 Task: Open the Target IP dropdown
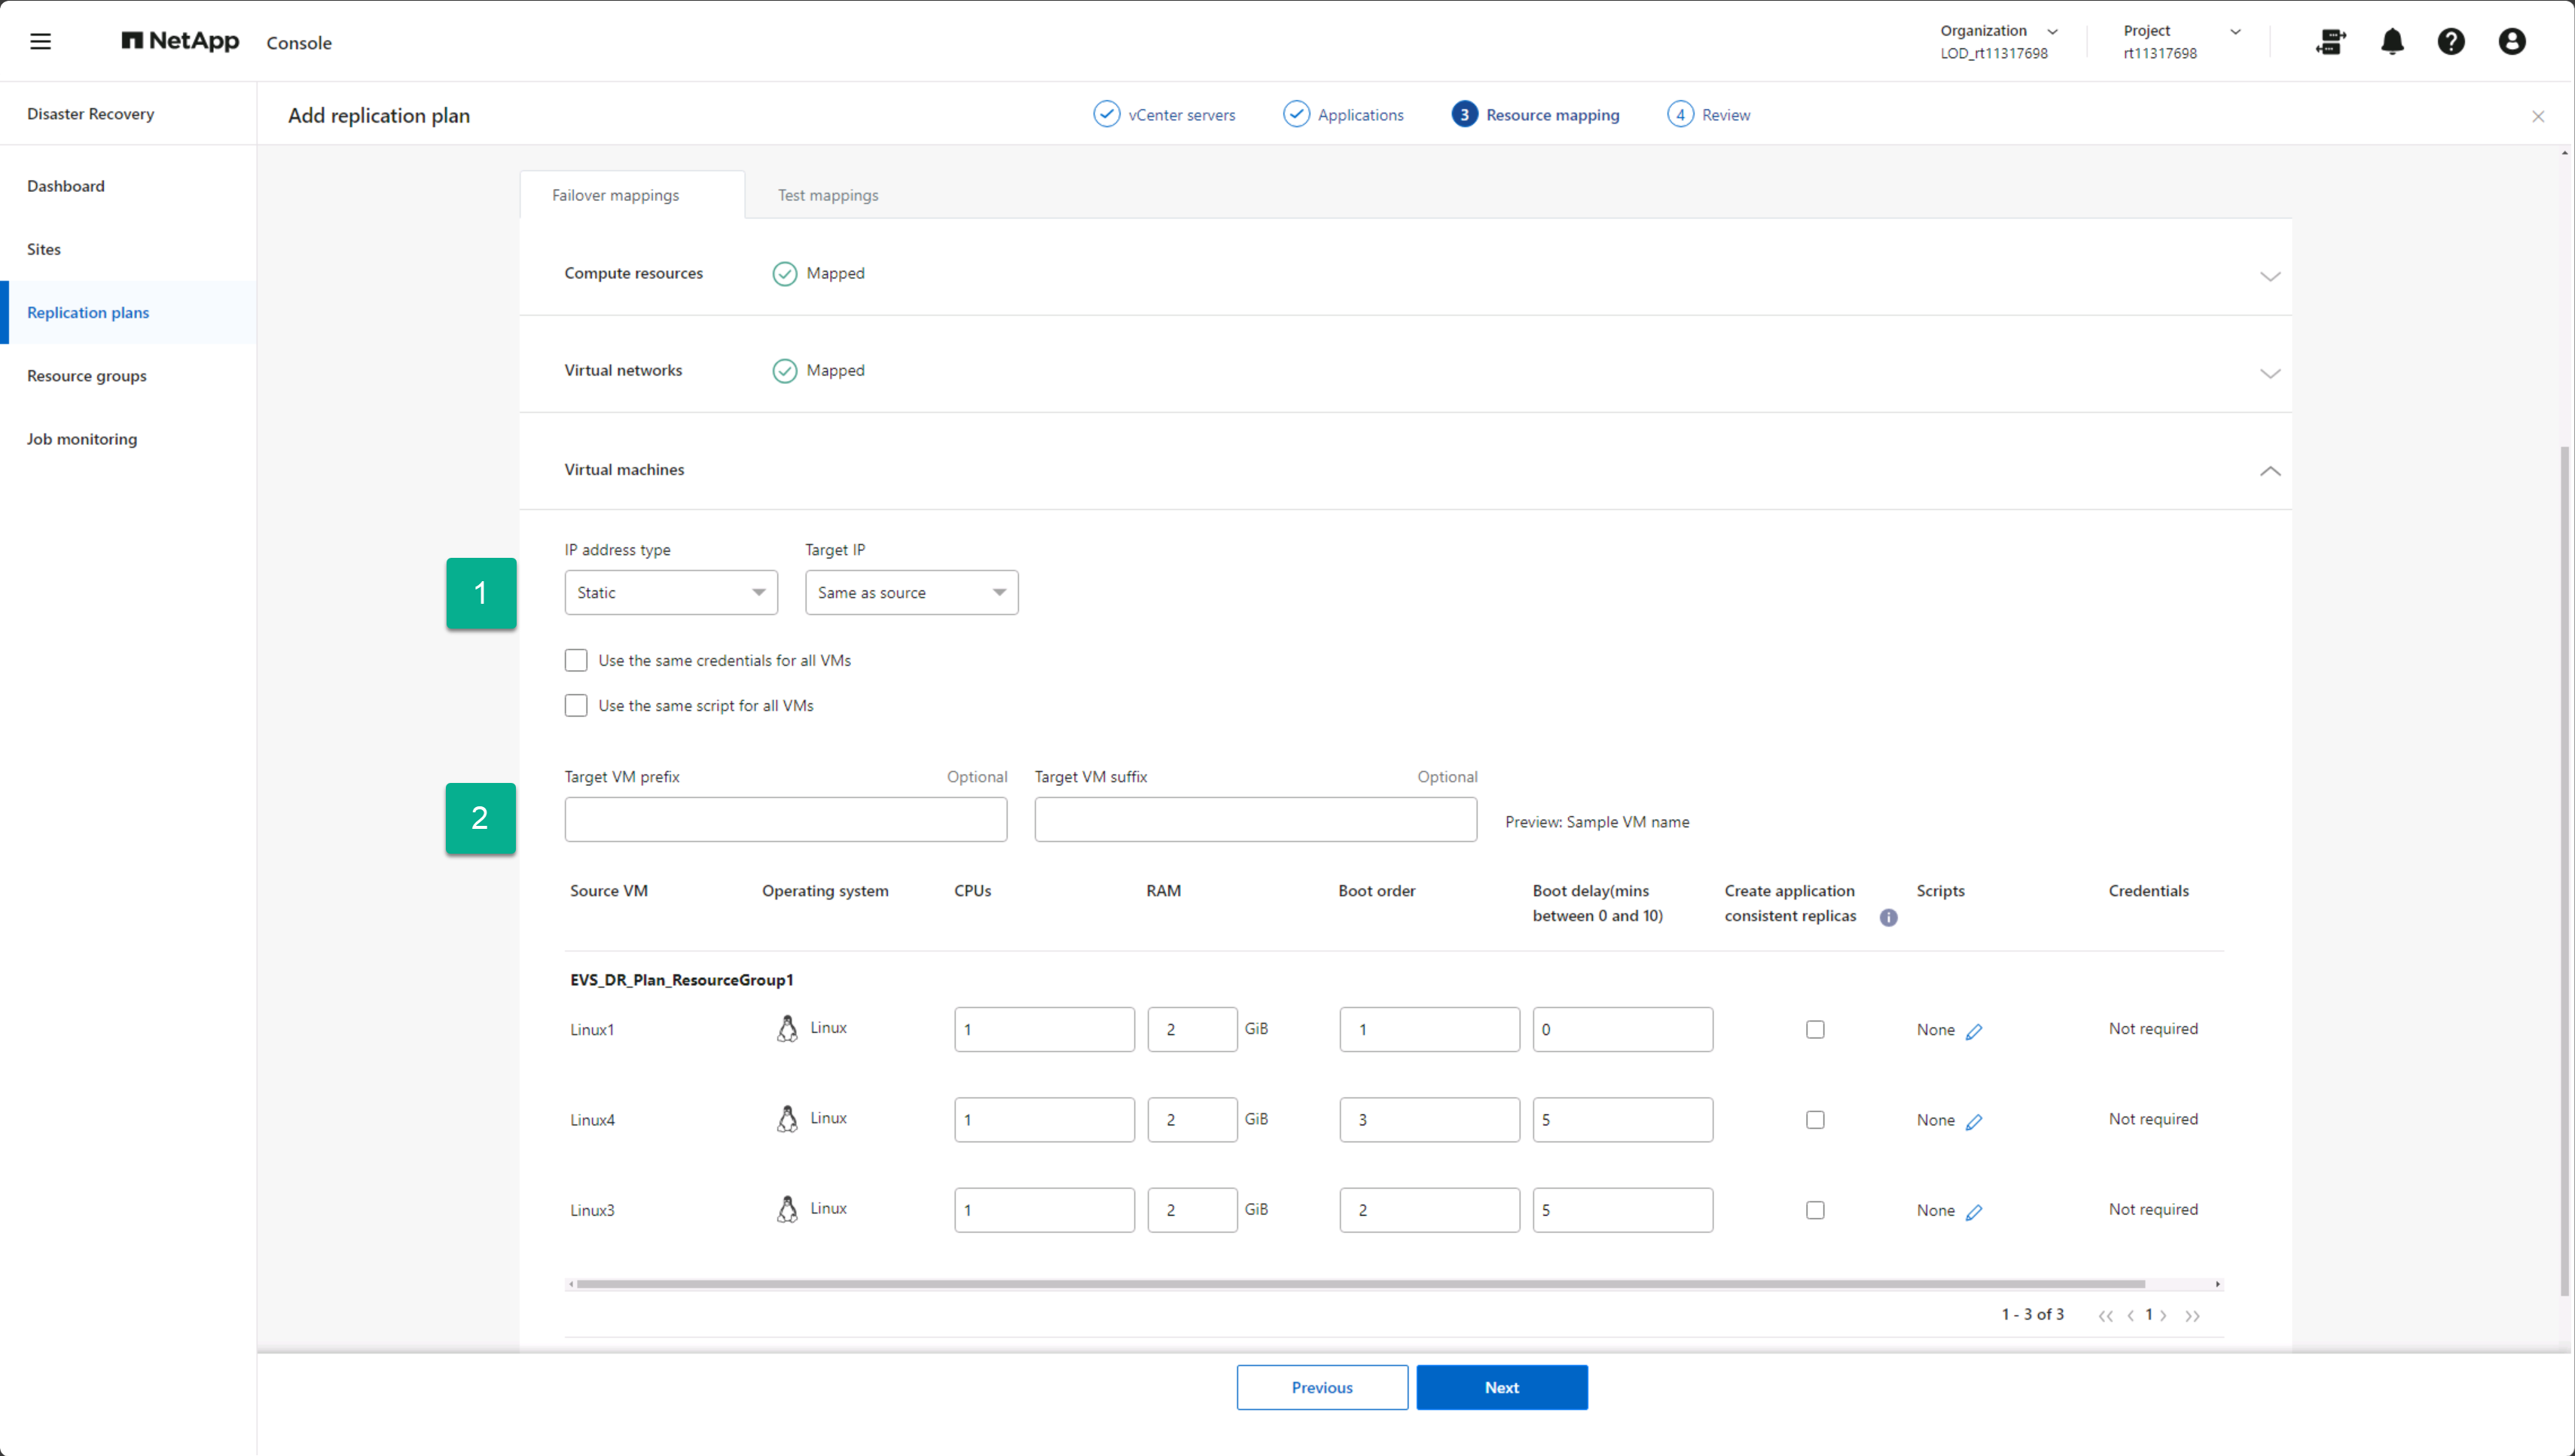(x=911, y=593)
